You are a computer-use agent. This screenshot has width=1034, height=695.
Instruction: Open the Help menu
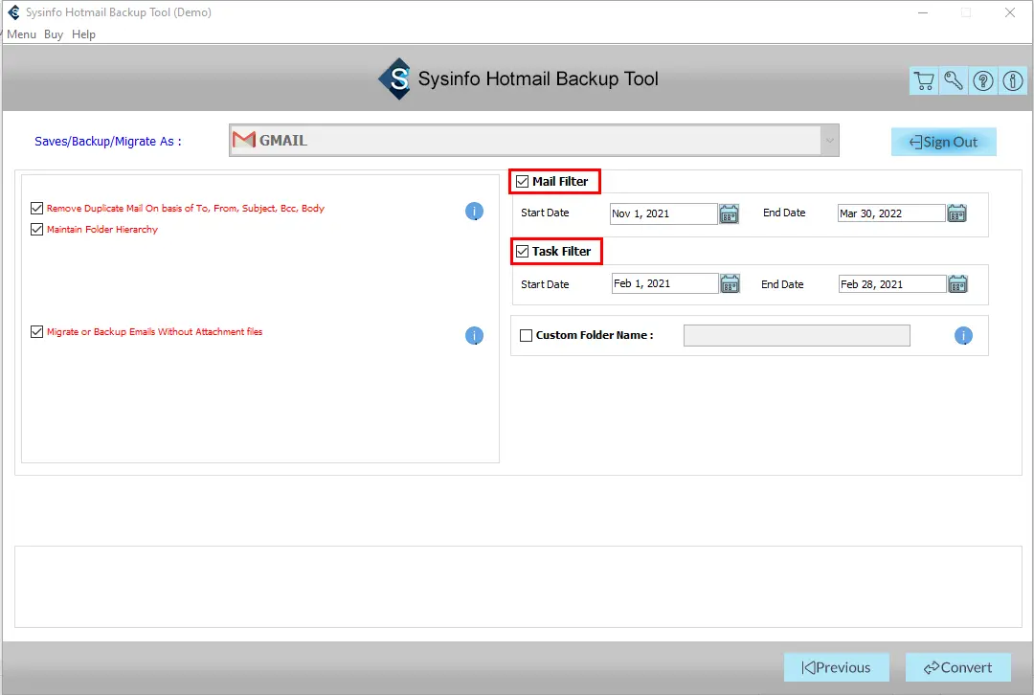(x=83, y=34)
